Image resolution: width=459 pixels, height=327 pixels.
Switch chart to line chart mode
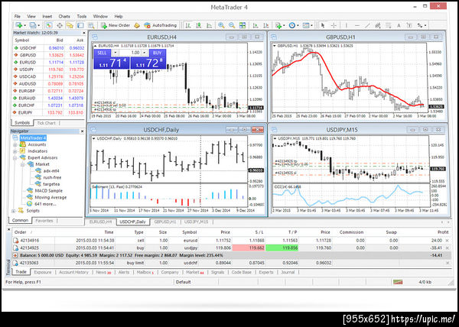(x=210, y=25)
